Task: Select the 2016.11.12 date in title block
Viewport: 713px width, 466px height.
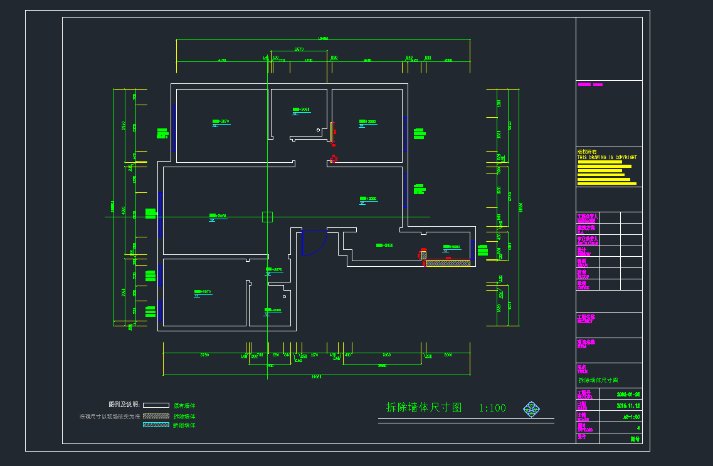Action: pos(628,405)
